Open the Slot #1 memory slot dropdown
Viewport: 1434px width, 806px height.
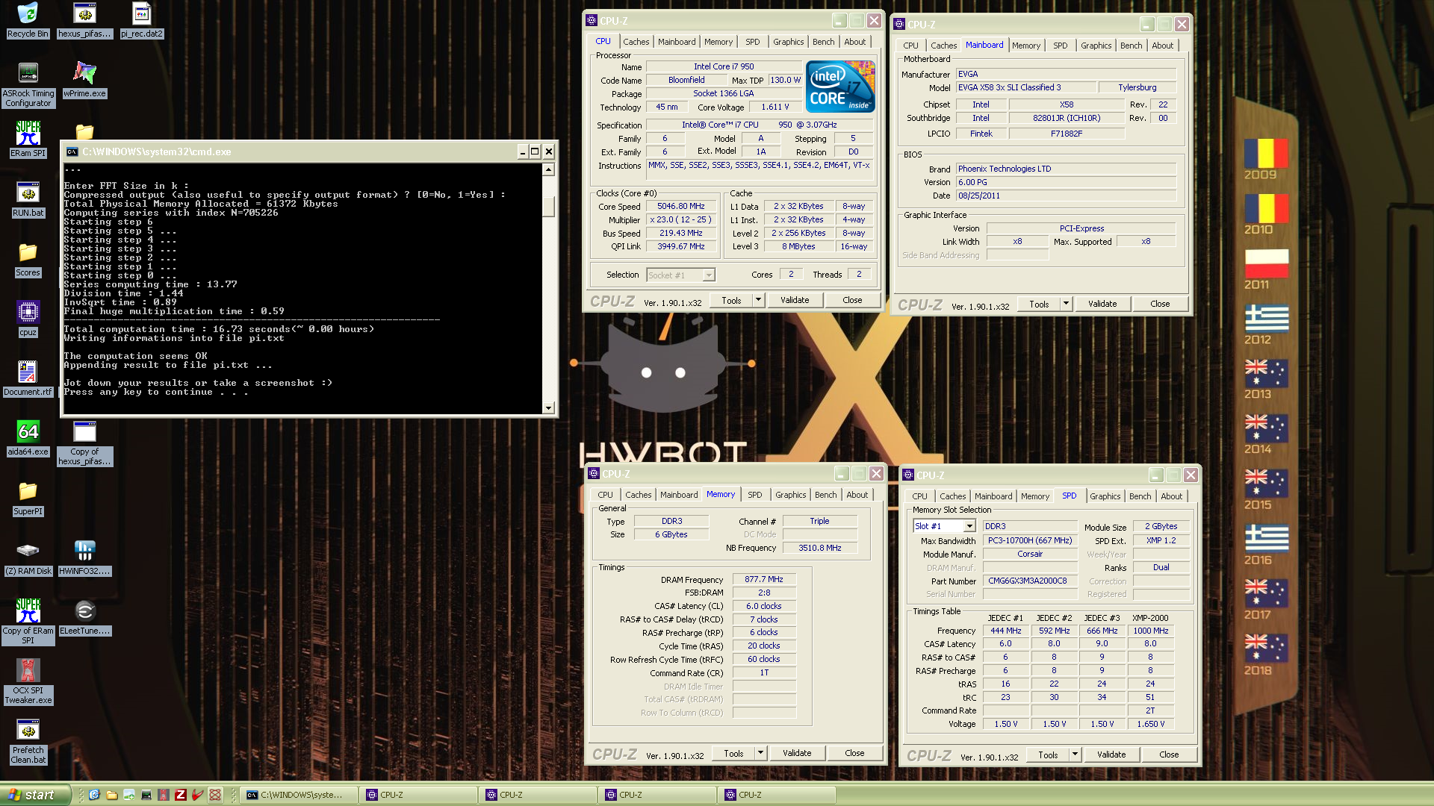tap(969, 526)
